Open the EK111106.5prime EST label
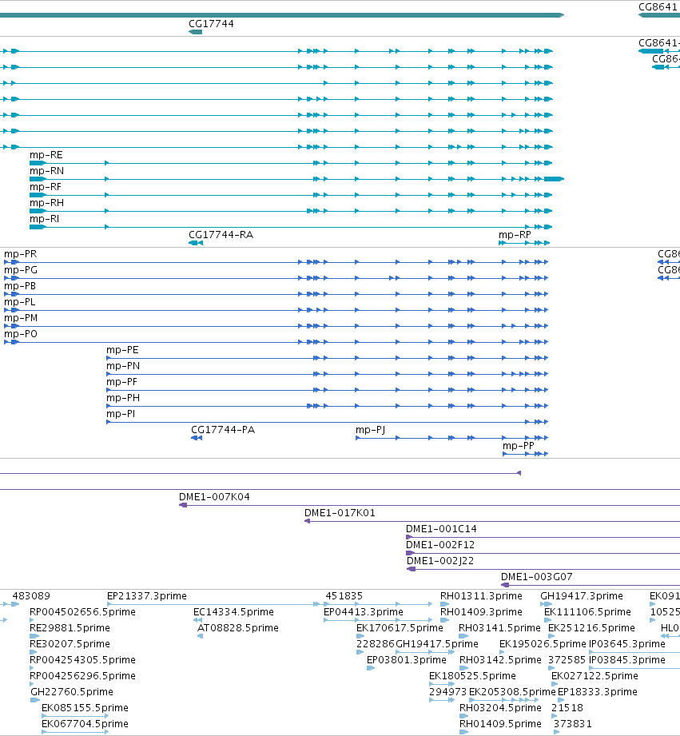680x736 pixels. pos(587,611)
